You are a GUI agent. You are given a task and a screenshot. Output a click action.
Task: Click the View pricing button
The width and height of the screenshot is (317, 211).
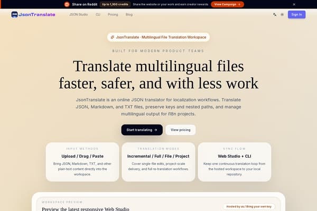pos(181,130)
